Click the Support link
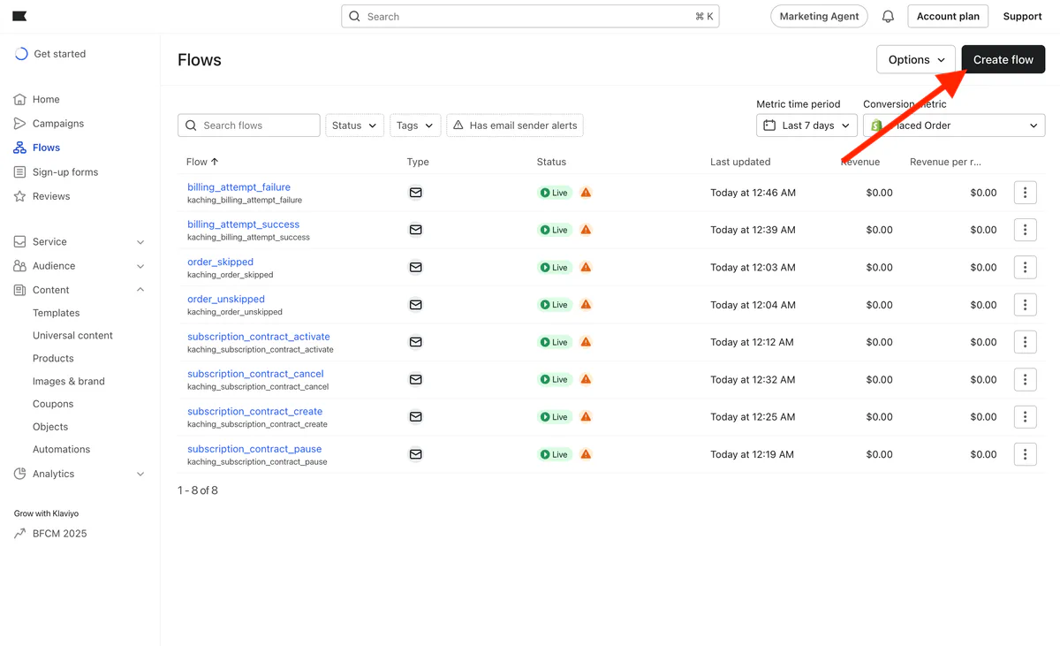Image resolution: width=1060 pixels, height=646 pixels. (1022, 17)
